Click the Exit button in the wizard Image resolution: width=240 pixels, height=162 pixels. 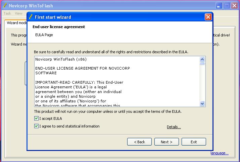194,142
